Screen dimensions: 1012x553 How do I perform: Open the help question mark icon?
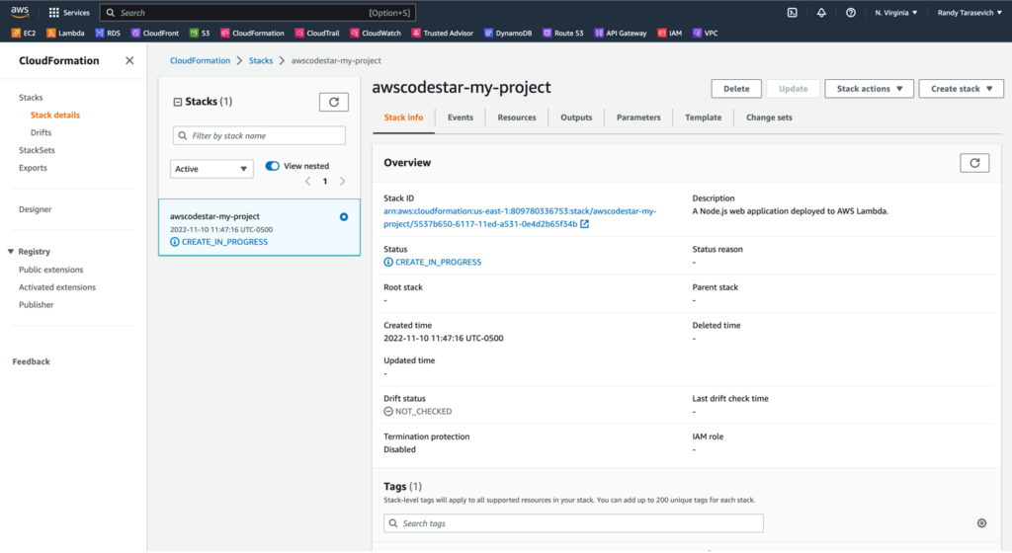point(851,12)
